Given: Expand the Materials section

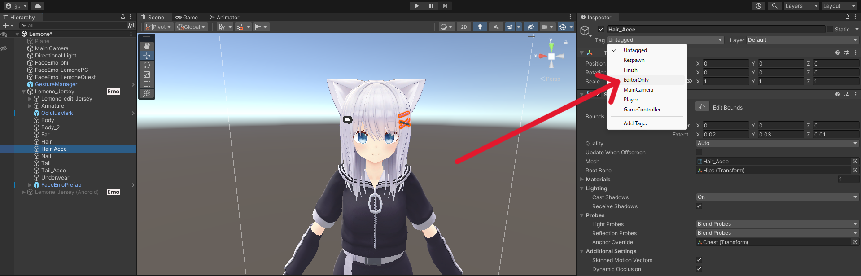Looking at the screenshot, I should click(582, 179).
